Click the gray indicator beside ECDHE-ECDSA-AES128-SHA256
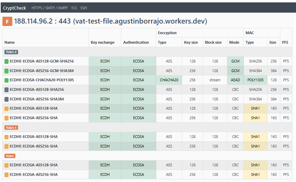 (6, 89)
